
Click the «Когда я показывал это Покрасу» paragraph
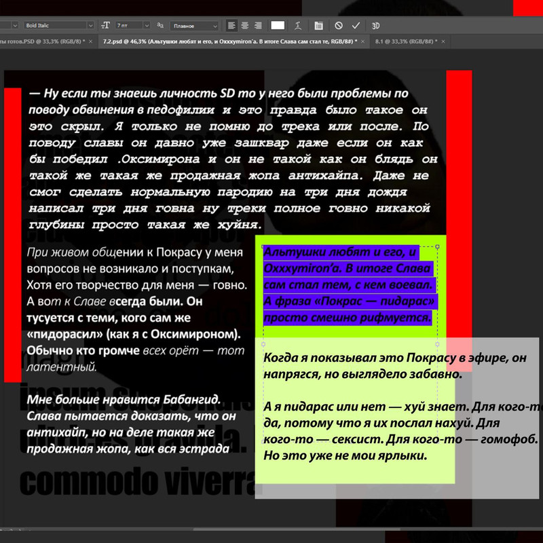point(395,366)
